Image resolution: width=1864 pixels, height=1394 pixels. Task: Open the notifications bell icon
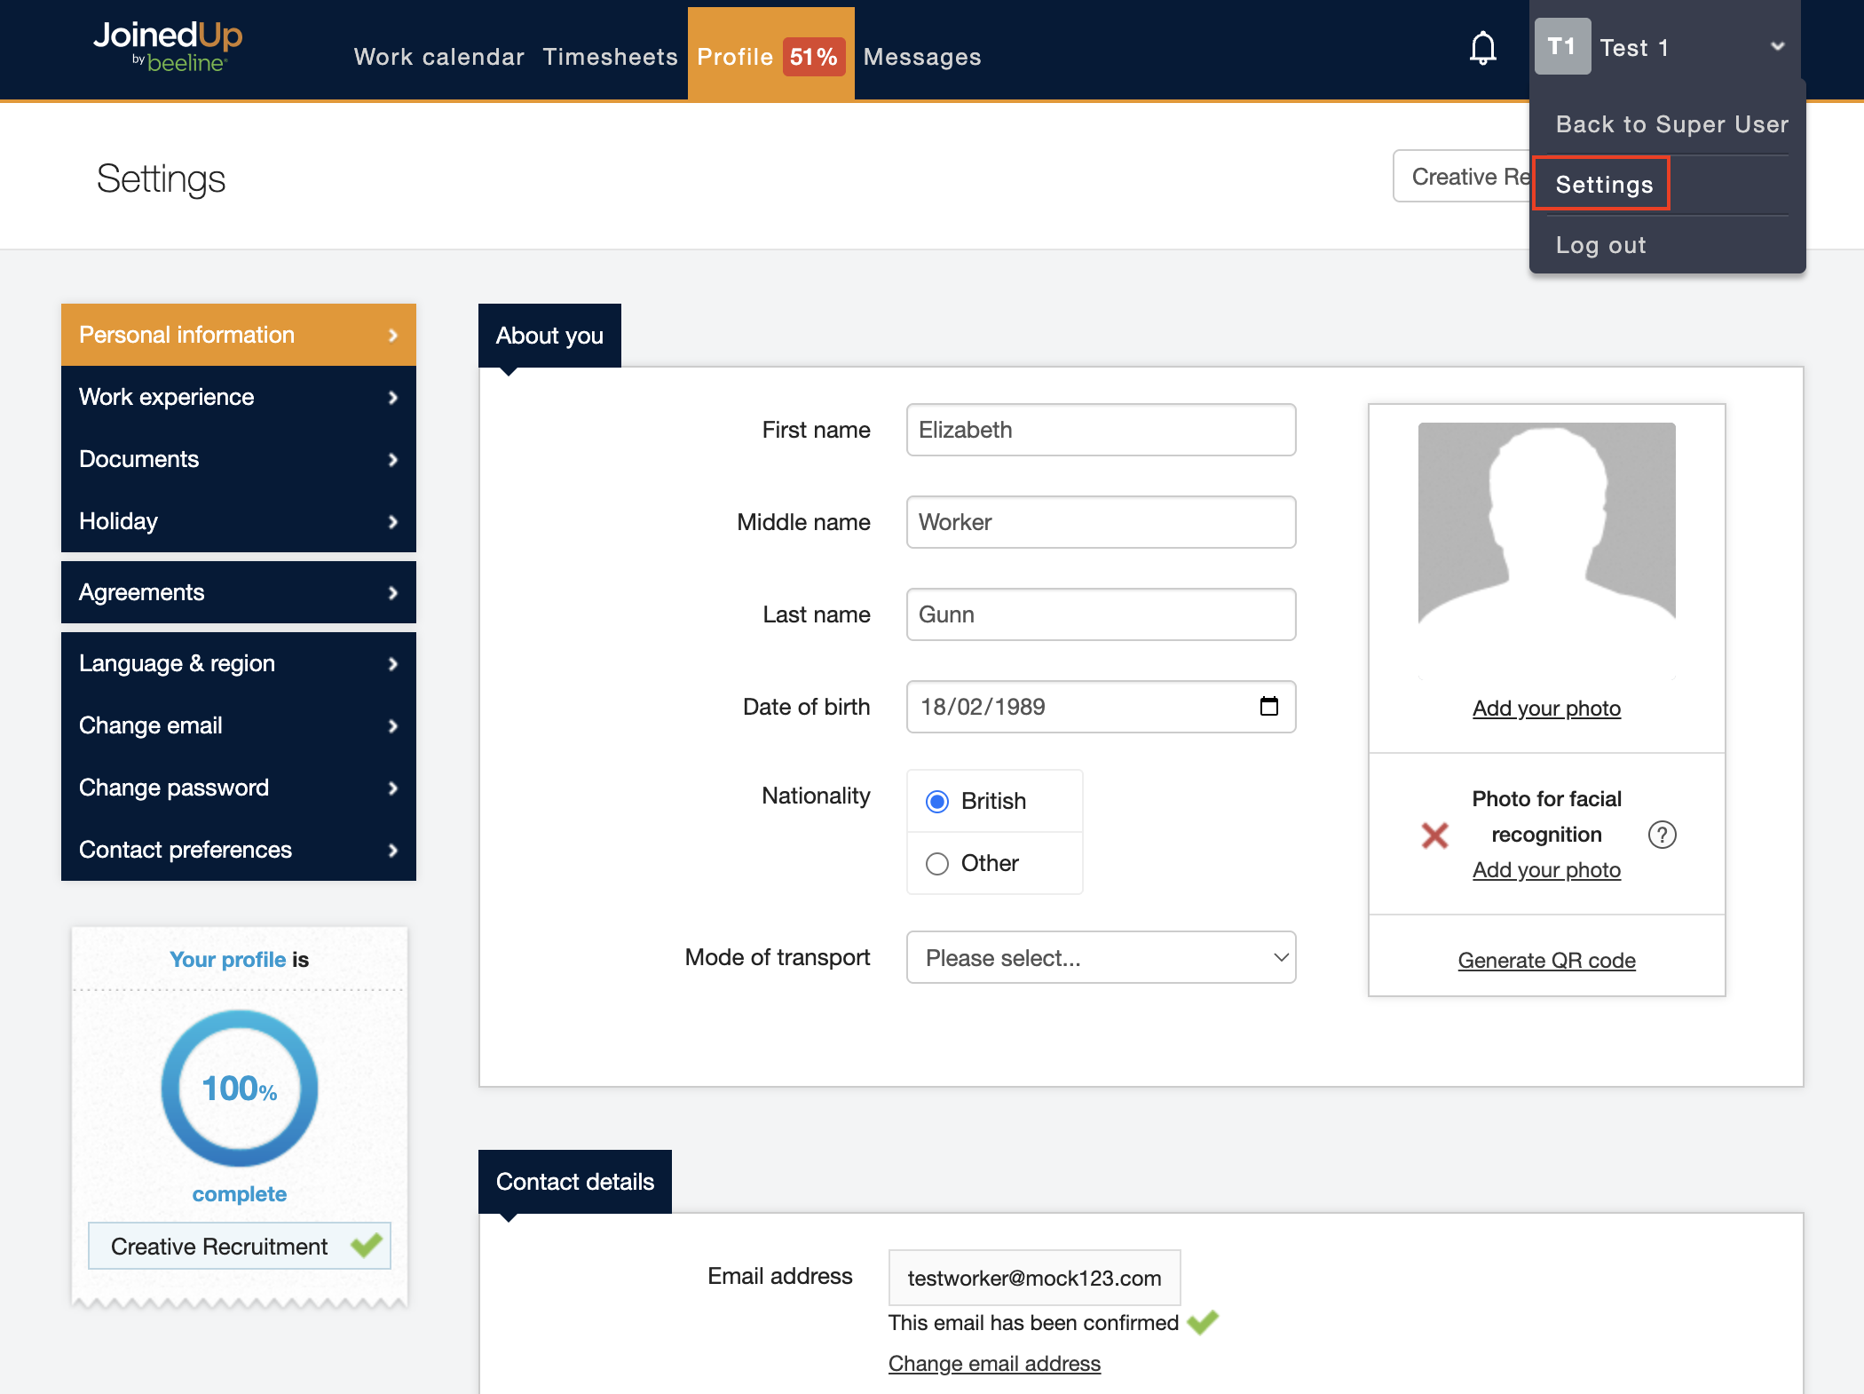click(1482, 49)
